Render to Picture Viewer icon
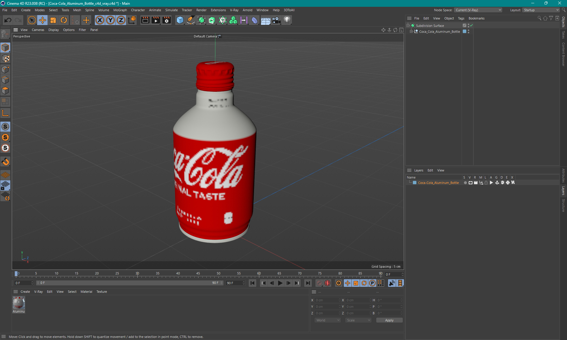567x340 pixels. (x=156, y=20)
